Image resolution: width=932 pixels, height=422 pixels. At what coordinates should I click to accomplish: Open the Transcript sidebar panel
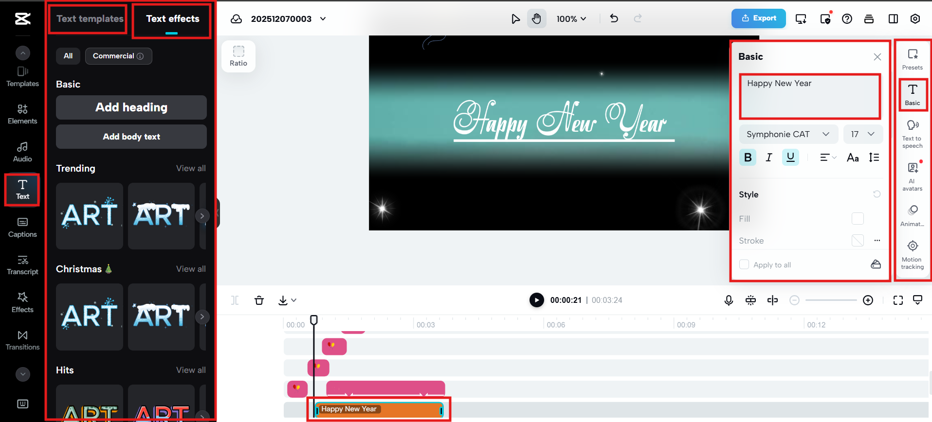coord(22,265)
